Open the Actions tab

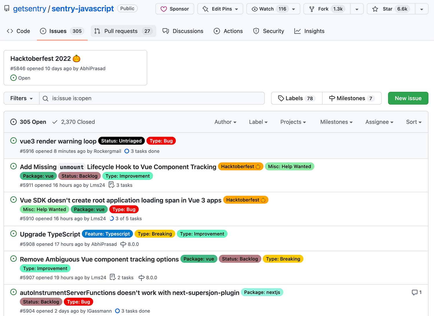228,31
